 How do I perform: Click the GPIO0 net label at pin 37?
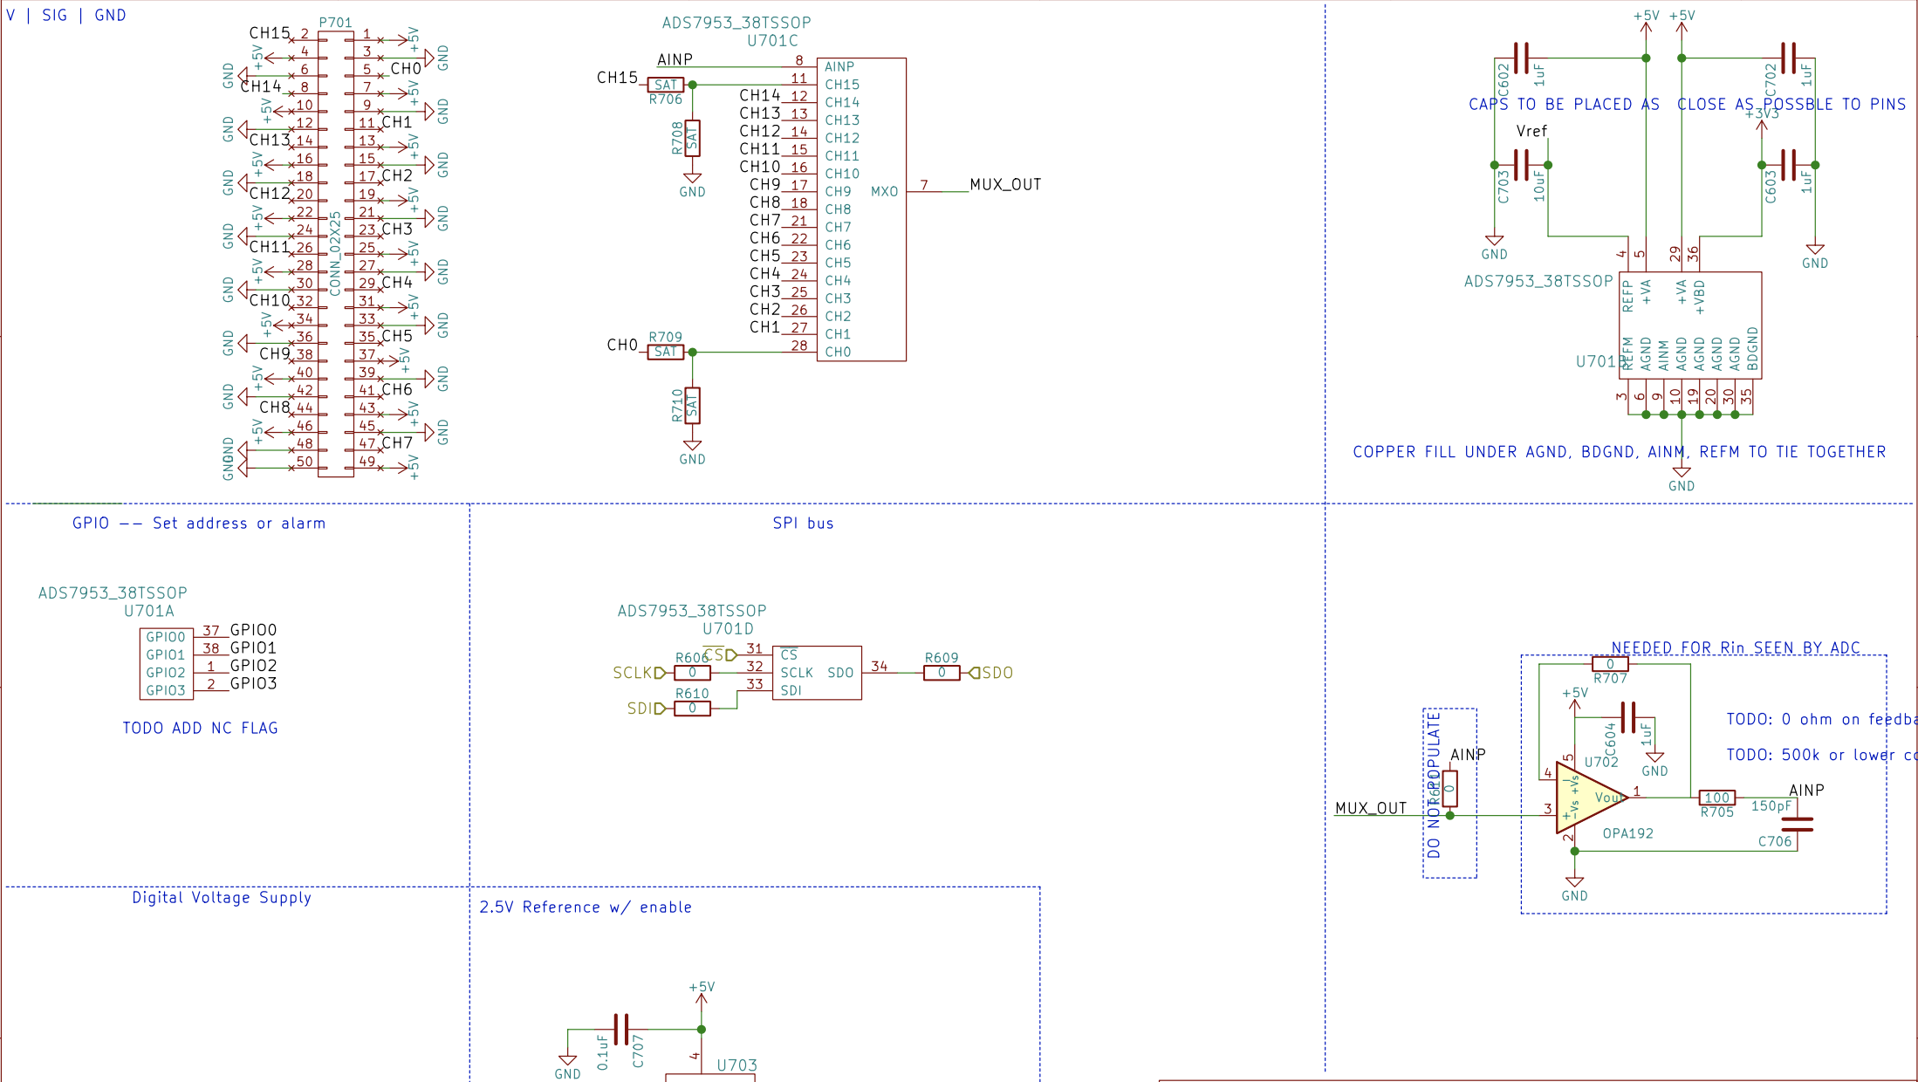click(x=253, y=630)
